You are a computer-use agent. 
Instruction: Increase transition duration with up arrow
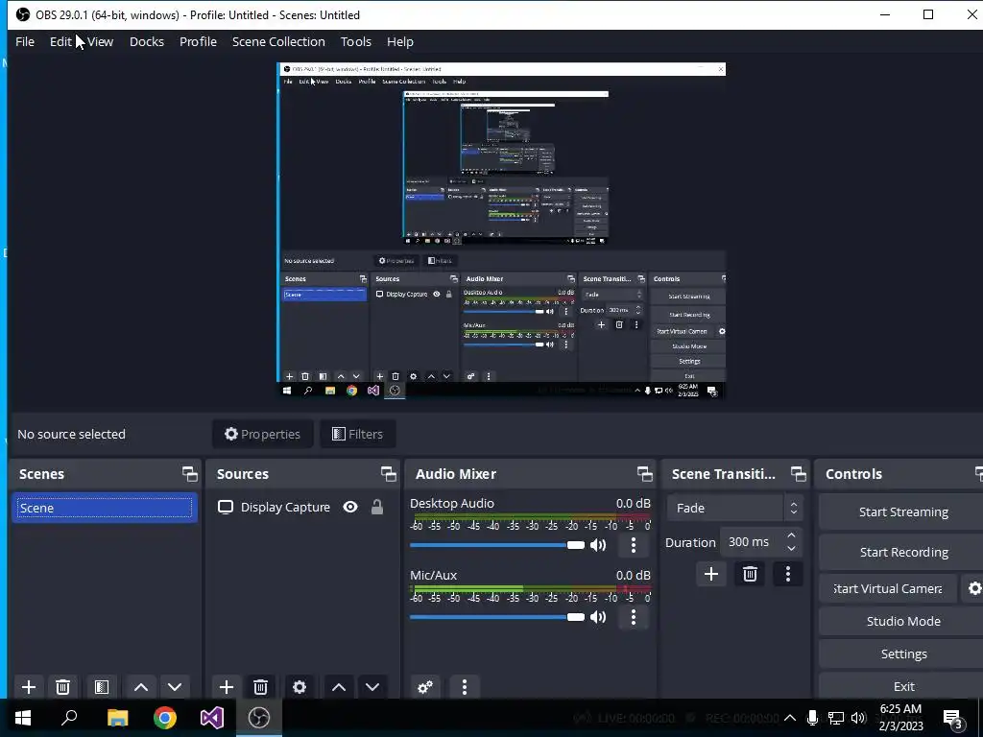(791, 535)
